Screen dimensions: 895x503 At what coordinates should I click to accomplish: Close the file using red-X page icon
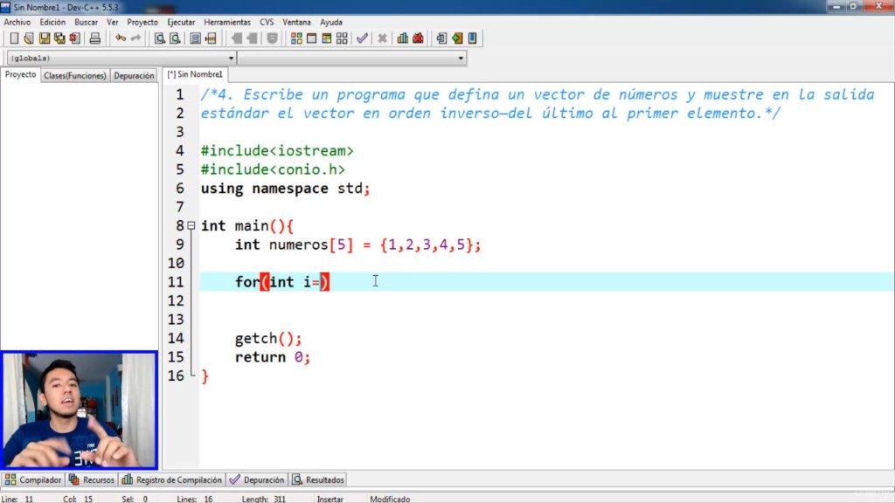pyautogui.click(x=75, y=38)
